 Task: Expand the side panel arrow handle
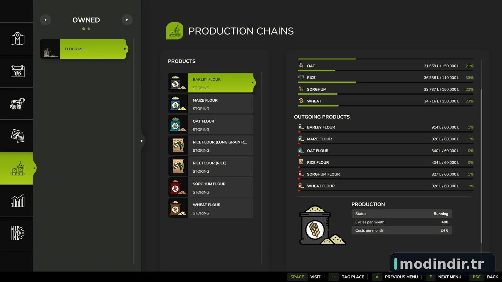click(142, 141)
